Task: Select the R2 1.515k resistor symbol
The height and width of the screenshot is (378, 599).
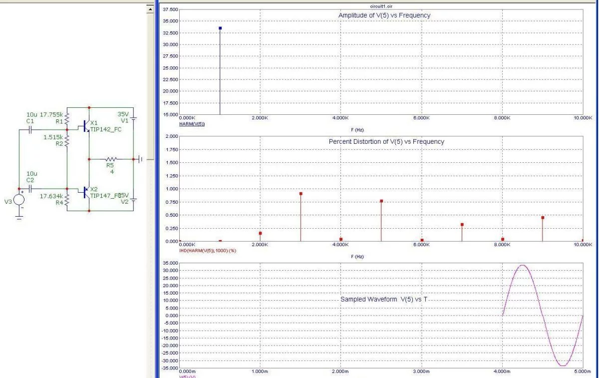Action: pyautogui.click(x=67, y=141)
